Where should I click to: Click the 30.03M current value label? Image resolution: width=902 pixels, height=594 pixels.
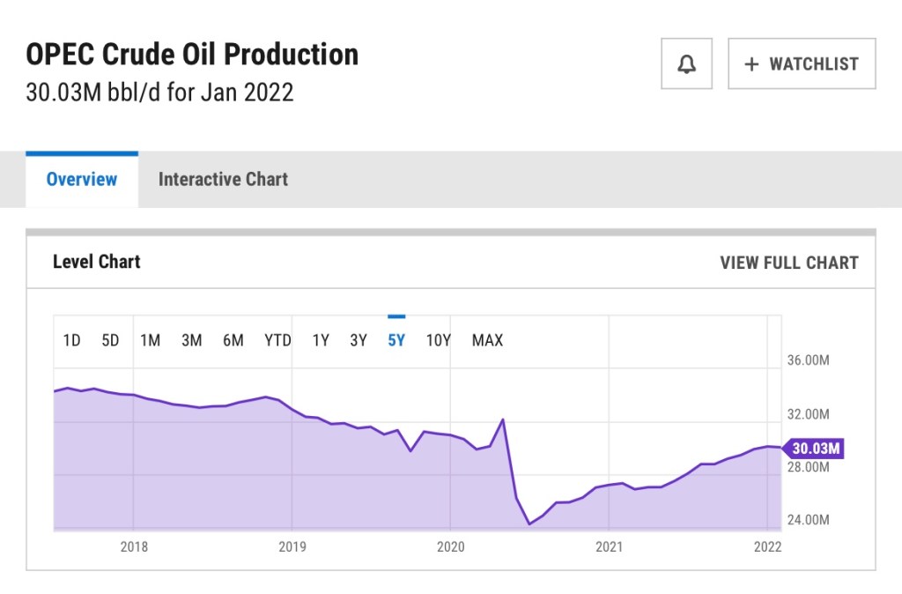pos(815,449)
